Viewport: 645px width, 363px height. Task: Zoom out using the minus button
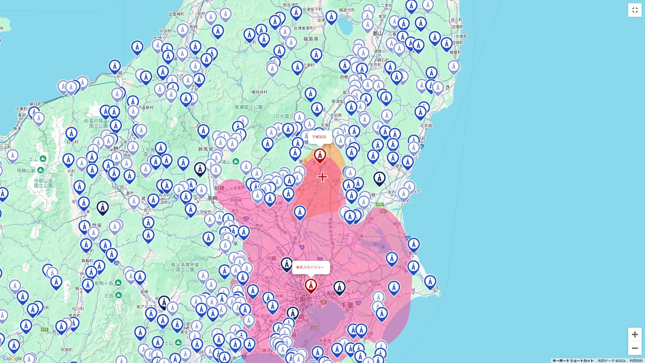click(635, 348)
